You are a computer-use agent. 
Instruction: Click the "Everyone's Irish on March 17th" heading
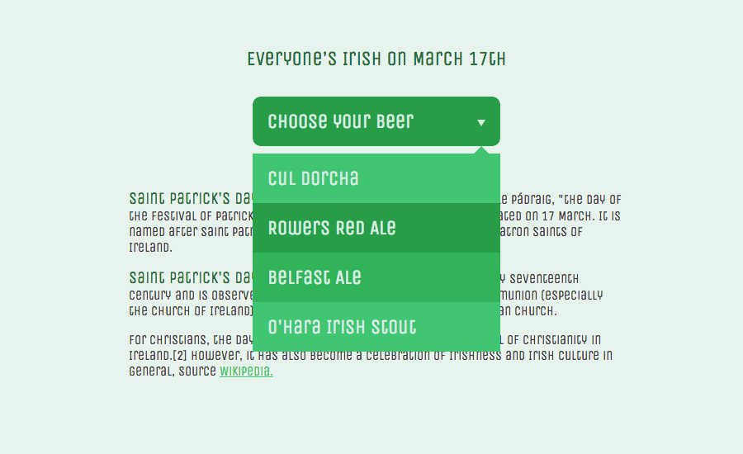click(x=376, y=59)
